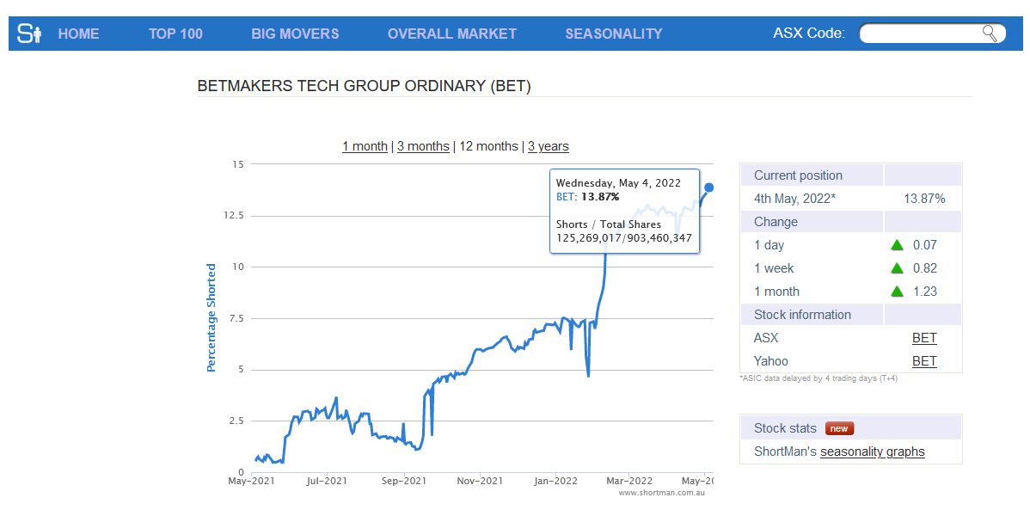
Task: Open ShortMan's seasonality graphs link
Action: [x=873, y=452]
